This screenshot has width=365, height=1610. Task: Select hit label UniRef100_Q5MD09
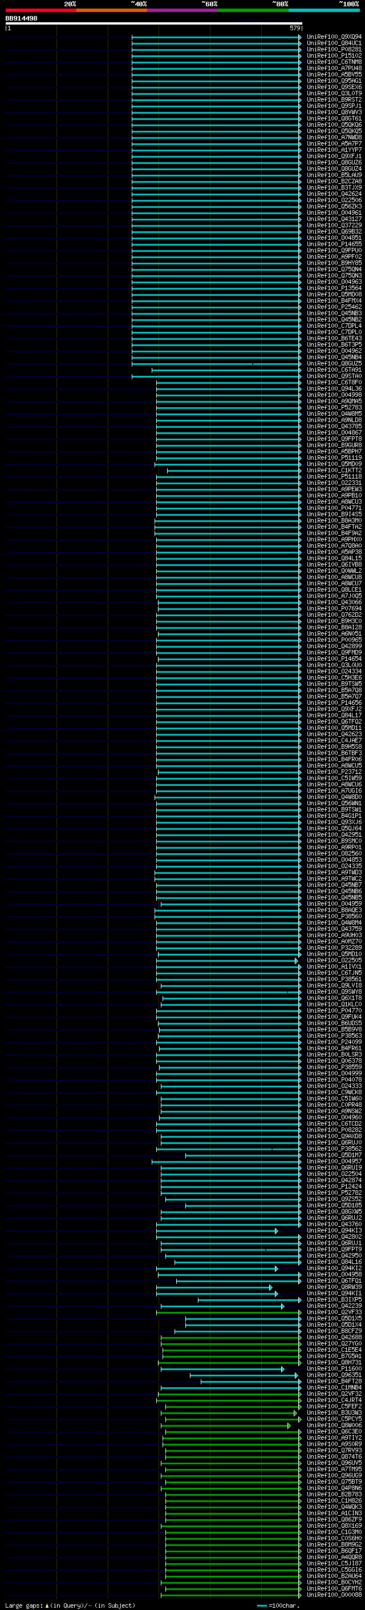point(334,464)
